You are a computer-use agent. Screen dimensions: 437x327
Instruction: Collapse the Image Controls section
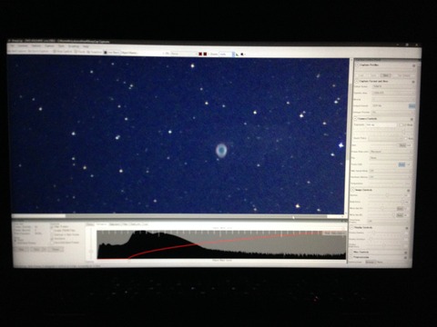pyautogui.click(x=352, y=190)
